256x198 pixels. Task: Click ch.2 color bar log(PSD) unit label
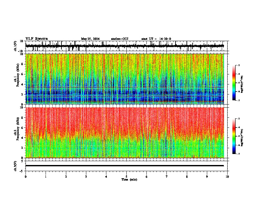(242, 137)
